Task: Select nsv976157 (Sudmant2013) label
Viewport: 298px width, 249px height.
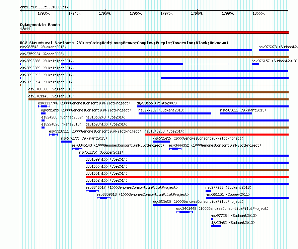Action: coord(275,61)
